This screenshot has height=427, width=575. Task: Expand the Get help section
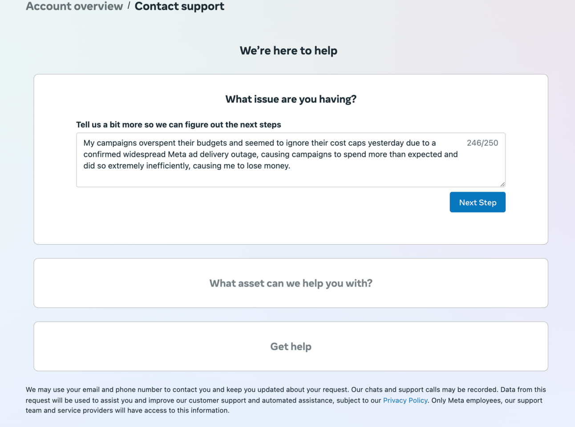point(291,346)
